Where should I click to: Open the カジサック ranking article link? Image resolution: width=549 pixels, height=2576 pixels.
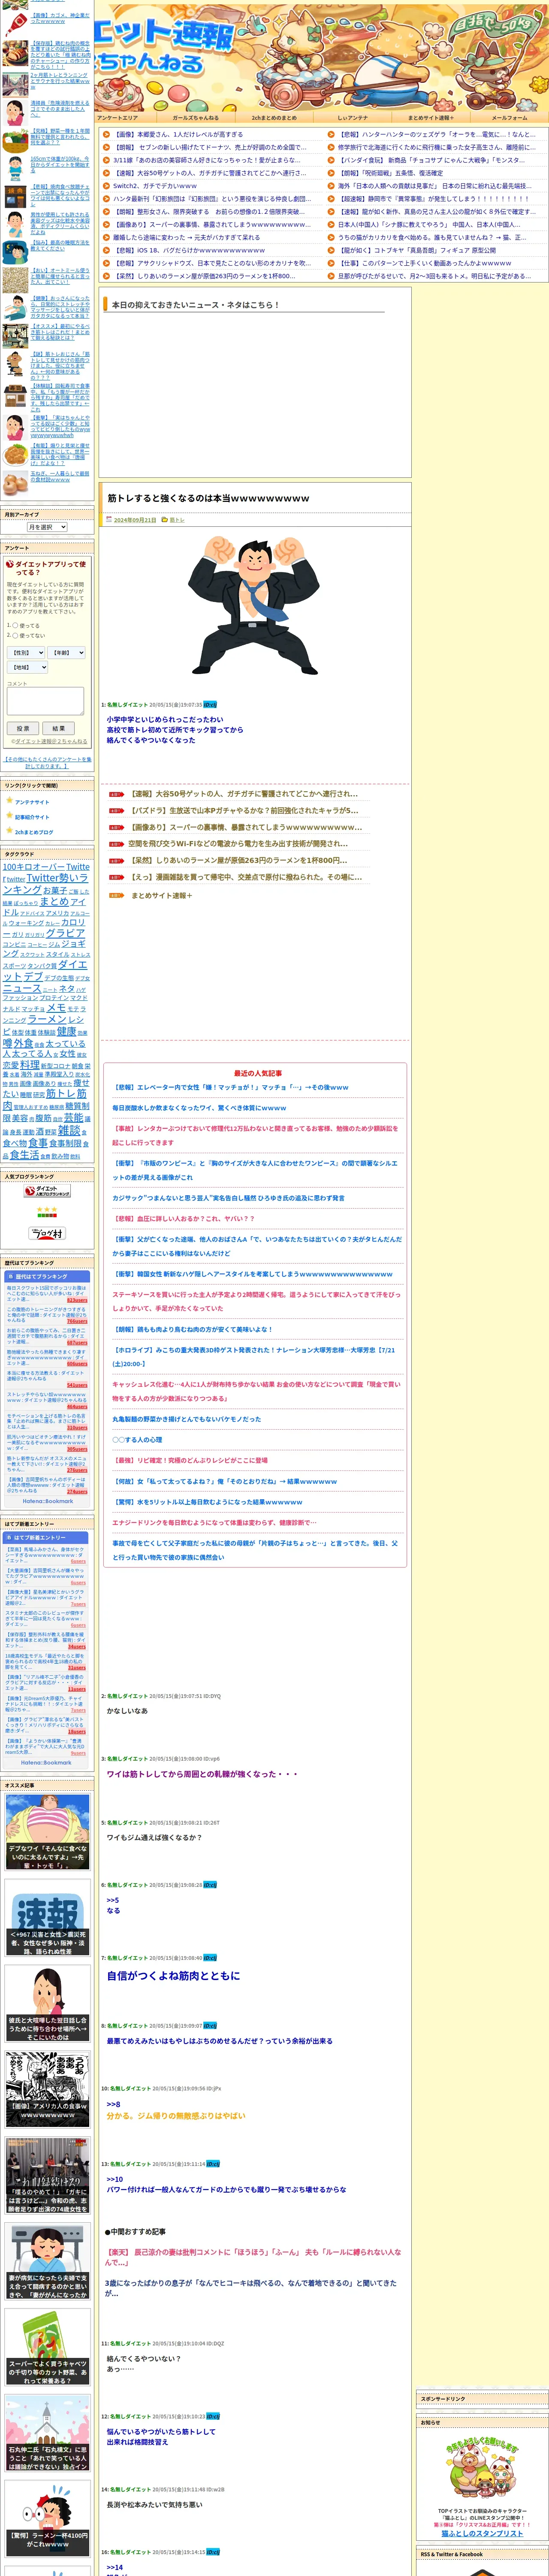point(228,1197)
